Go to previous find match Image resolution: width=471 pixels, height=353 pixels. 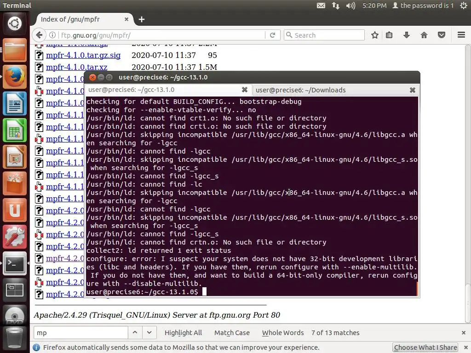(x=135, y=333)
